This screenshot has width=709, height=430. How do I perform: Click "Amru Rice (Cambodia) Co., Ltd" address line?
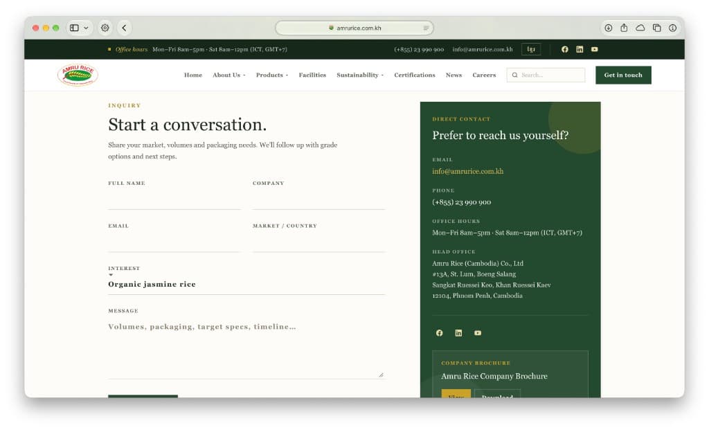478,263
